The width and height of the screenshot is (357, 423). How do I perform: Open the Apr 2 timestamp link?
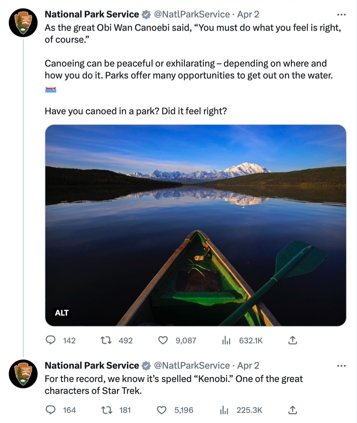[248, 14]
